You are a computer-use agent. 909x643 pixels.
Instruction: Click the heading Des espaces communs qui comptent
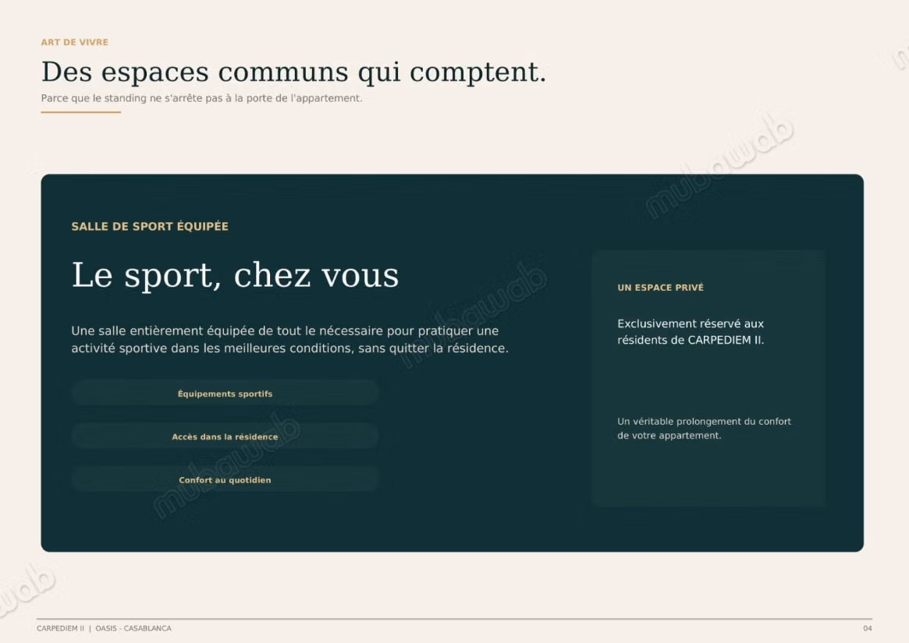click(293, 72)
